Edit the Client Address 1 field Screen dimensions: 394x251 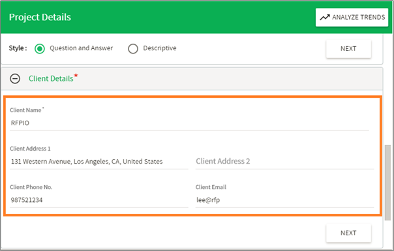99,162
